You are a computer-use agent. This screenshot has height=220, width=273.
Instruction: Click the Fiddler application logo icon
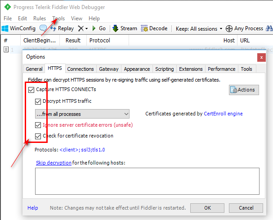pyautogui.click(x=8, y=7)
